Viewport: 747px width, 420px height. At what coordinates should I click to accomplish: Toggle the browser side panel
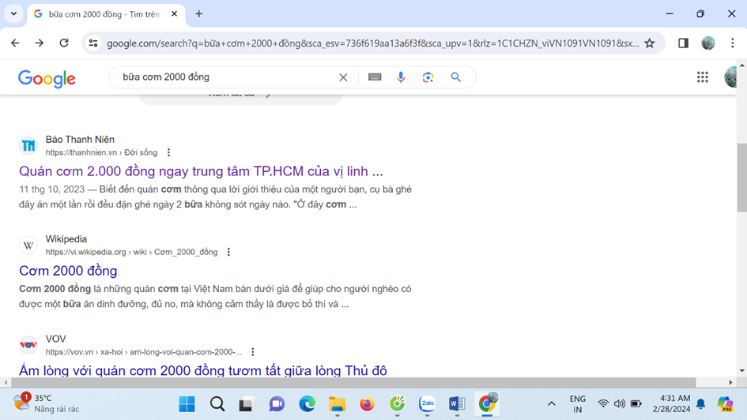coord(683,43)
